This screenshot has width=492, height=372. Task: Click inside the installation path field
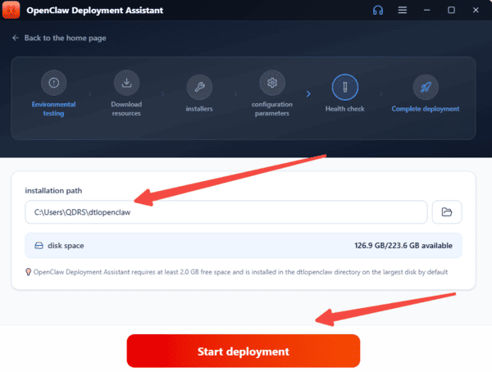tap(226, 212)
